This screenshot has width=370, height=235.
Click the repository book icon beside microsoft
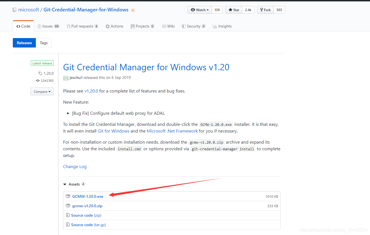14,10
